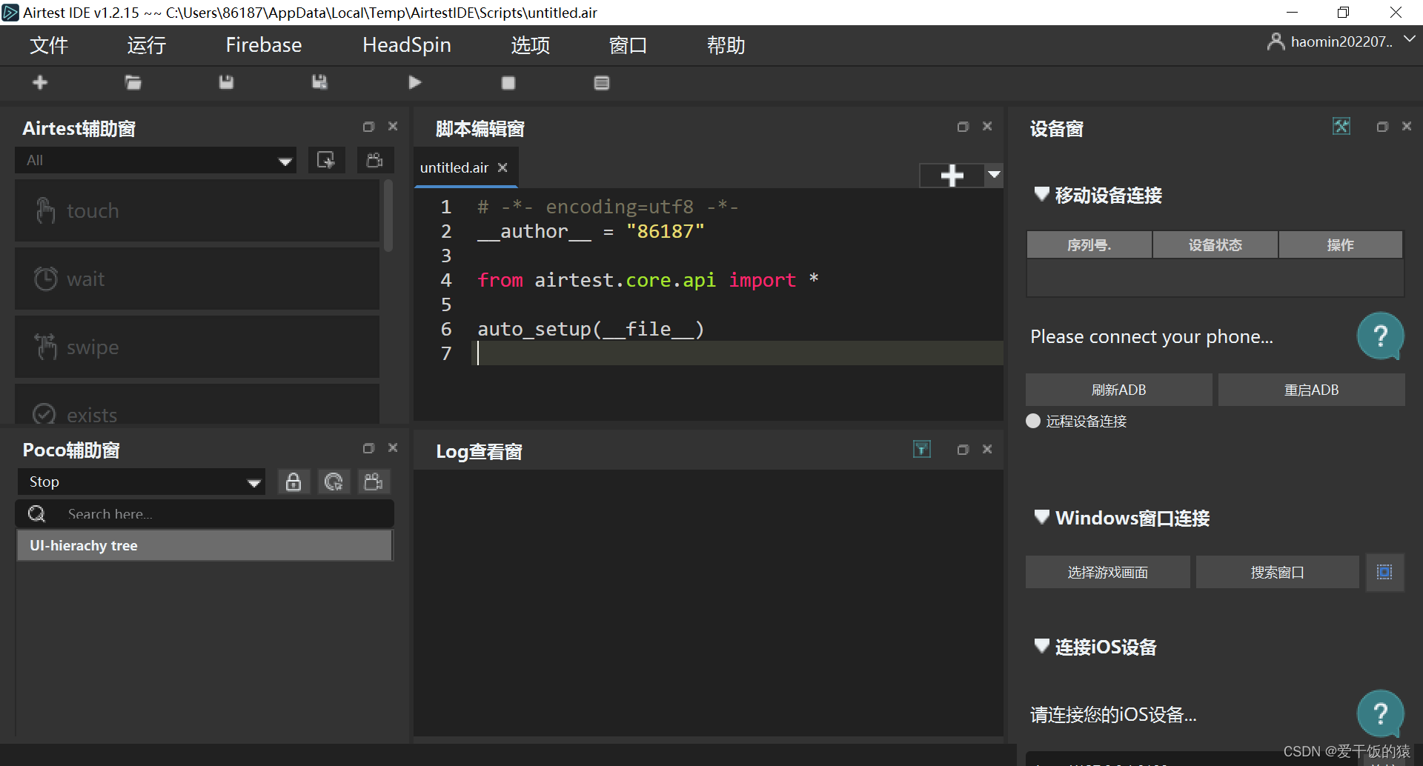Click the Poco search field
The image size is (1423, 766).
tap(205, 513)
